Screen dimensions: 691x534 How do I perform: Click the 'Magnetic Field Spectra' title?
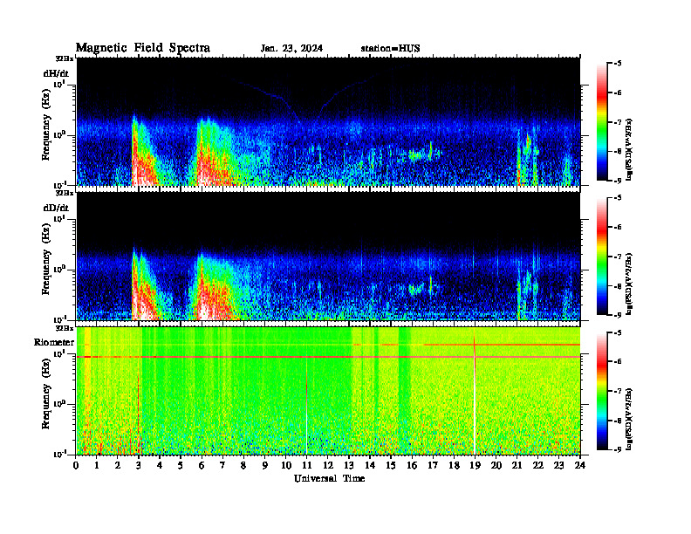coord(143,48)
